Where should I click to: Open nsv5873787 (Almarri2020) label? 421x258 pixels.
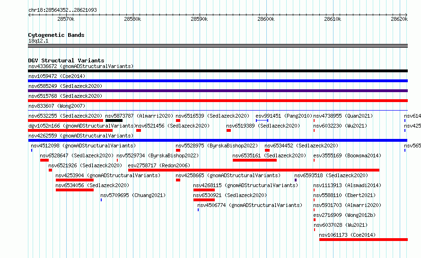(139, 116)
